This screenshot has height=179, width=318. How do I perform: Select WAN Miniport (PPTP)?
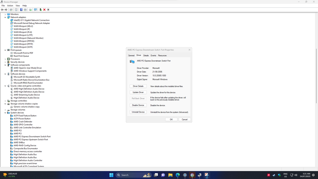23,44
